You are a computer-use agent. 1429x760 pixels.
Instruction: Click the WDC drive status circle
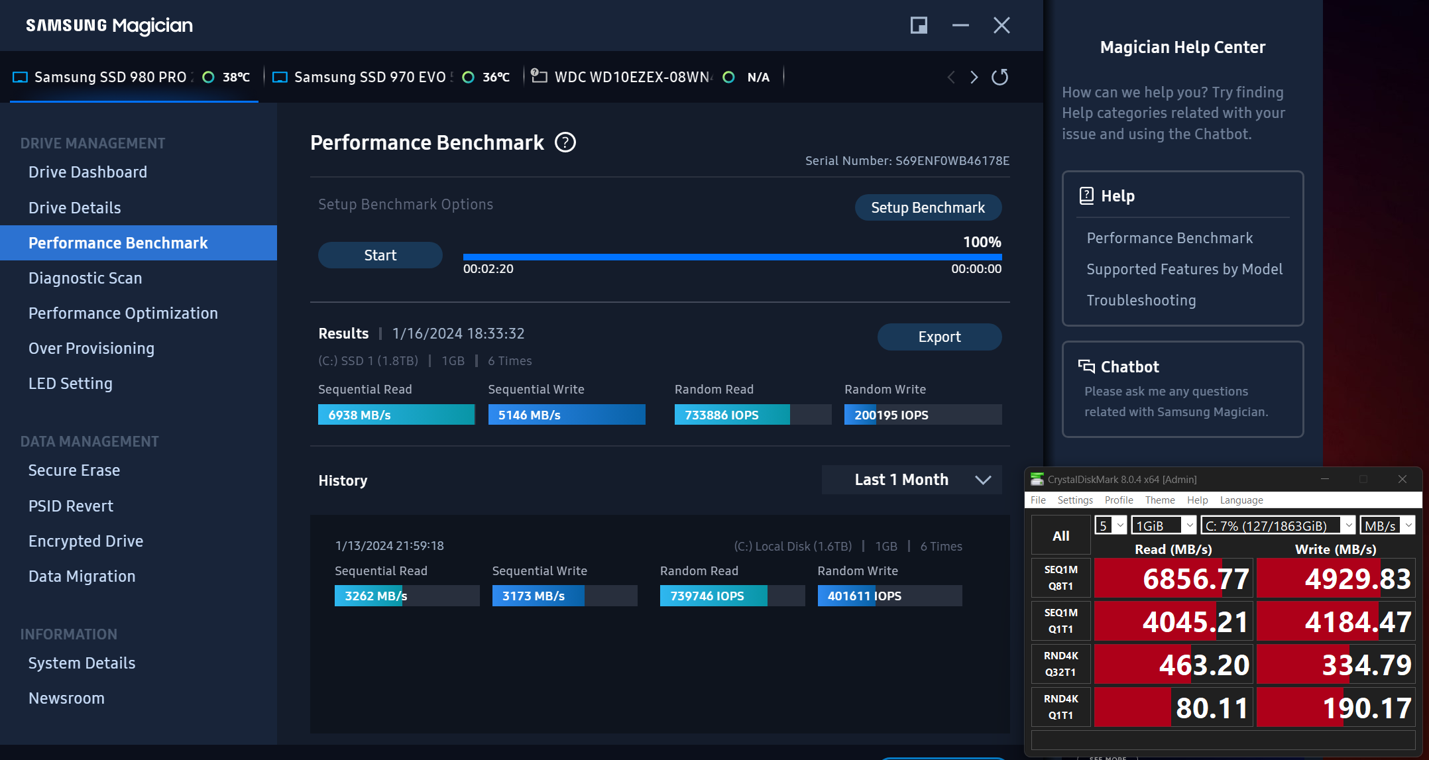pos(728,78)
